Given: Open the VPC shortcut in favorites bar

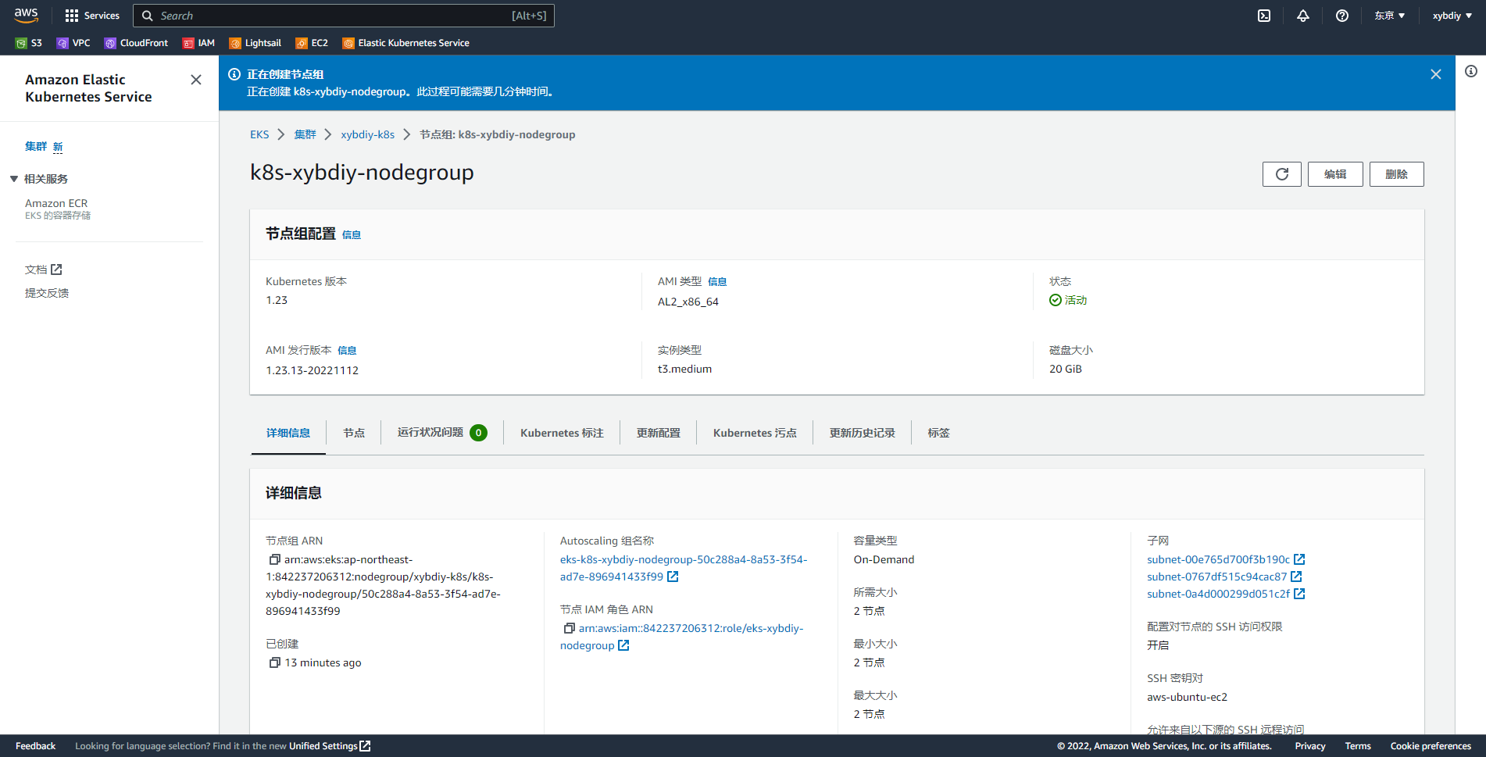Looking at the screenshot, I should click(73, 43).
